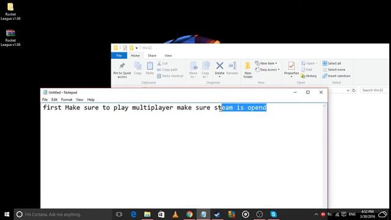The height and width of the screenshot is (220, 391).
Task: Open Task View on the taskbar
Action: (x=119, y=215)
